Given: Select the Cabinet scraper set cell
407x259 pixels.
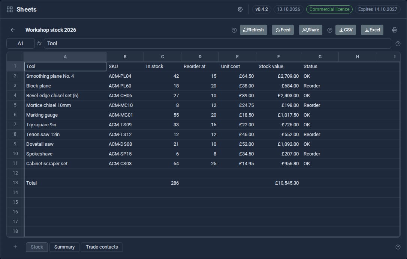Looking at the screenshot, I should click(x=65, y=163).
